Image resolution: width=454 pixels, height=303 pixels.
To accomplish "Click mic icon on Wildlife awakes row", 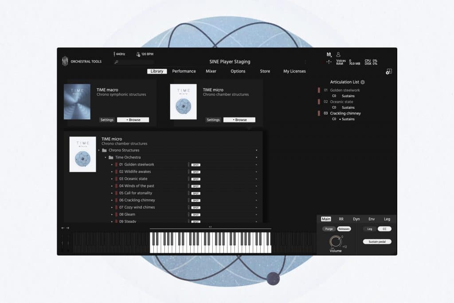I will click(x=188, y=172).
